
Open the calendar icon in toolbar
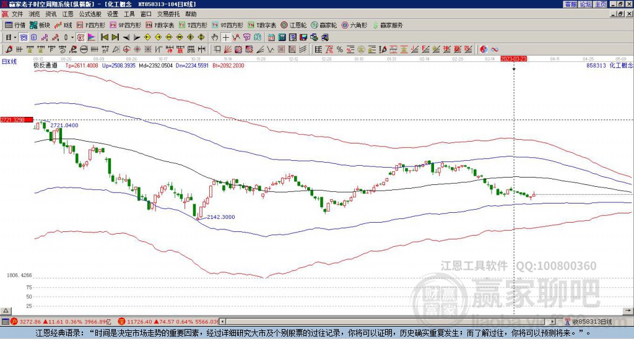click(271, 38)
